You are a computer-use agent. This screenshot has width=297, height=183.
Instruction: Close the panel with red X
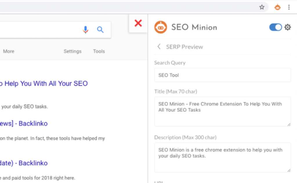pyautogui.click(x=138, y=23)
